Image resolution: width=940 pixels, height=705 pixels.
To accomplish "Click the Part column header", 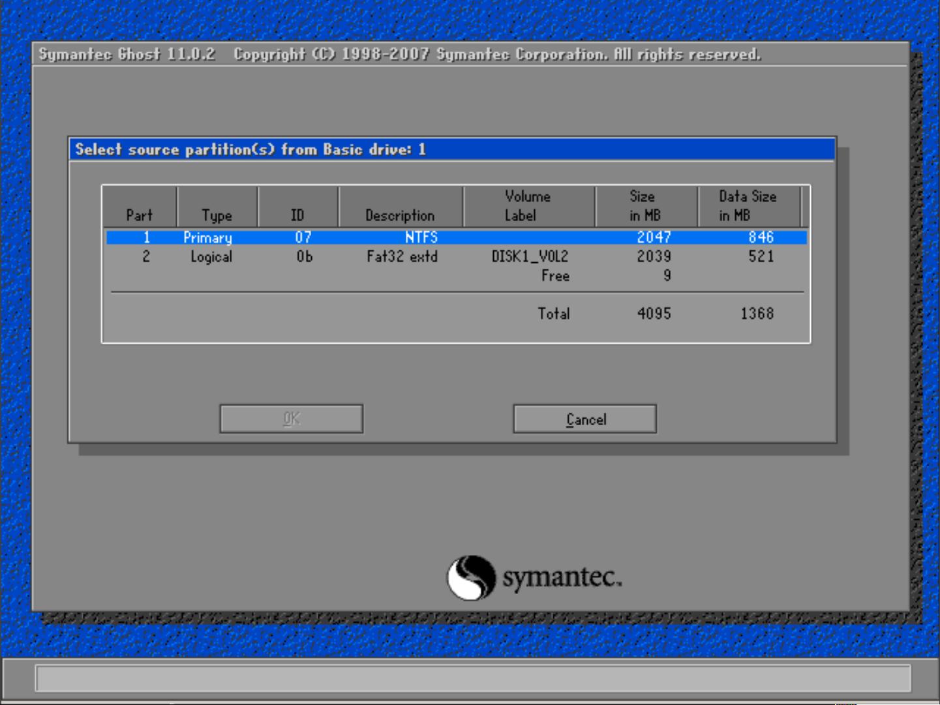I will (140, 207).
